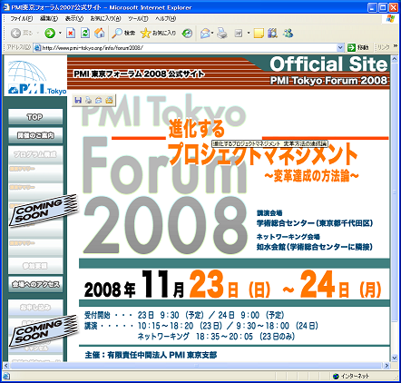
Task: Click the お申し込み navigation button
Action: pyautogui.click(x=35, y=308)
